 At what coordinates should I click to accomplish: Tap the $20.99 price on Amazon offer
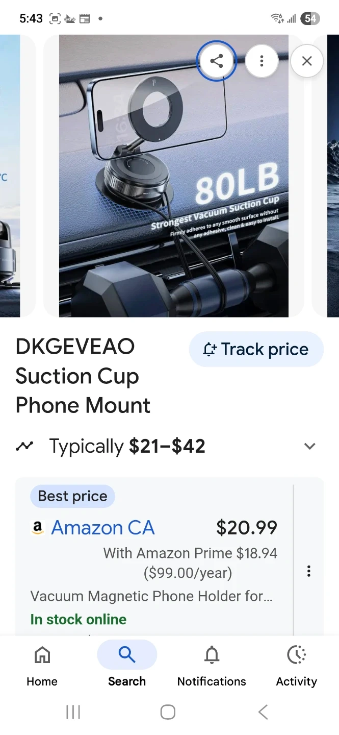point(247,528)
